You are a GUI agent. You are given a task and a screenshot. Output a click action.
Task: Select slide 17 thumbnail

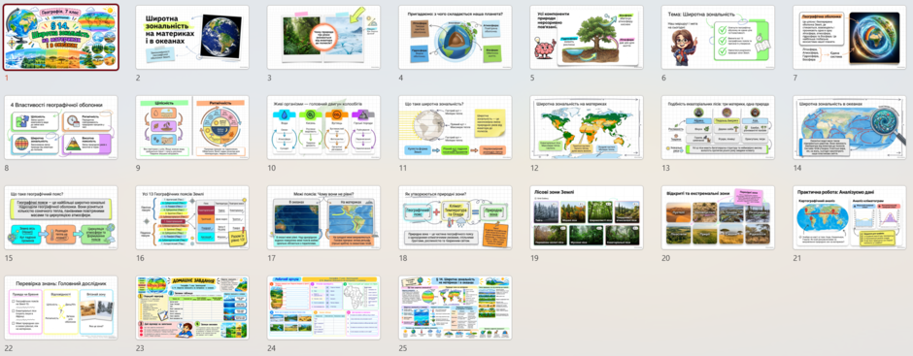(323, 217)
